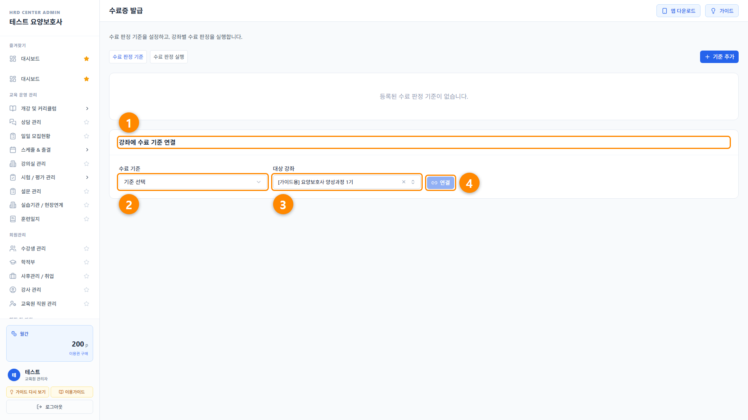Click the 일일 모집현황 clipboard icon
The width and height of the screenshot is (748, 420).
pos(13,136)
